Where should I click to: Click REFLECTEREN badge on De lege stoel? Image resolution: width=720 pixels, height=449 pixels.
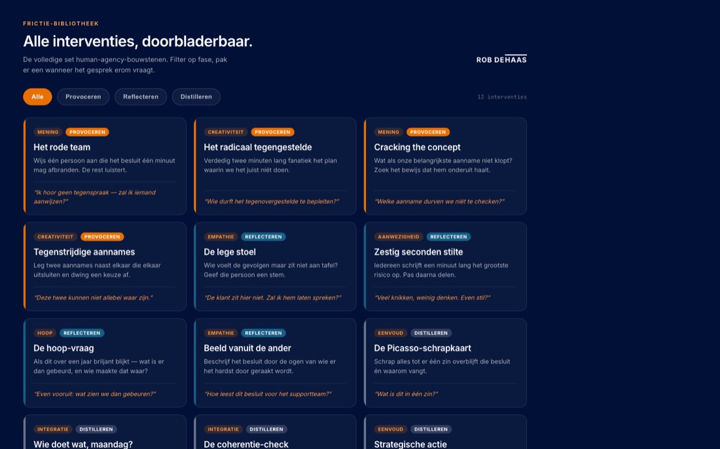click(x=263, y=237)
